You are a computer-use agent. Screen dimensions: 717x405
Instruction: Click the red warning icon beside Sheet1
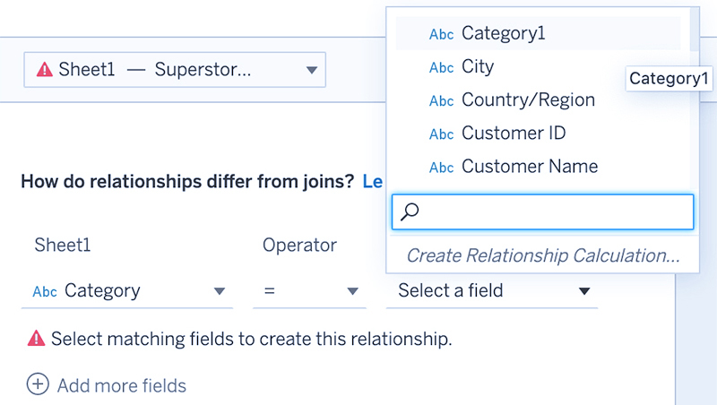(45, 70)
